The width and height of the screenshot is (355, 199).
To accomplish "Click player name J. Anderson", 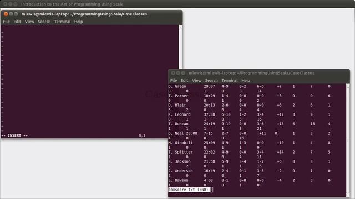I will 181,171.
